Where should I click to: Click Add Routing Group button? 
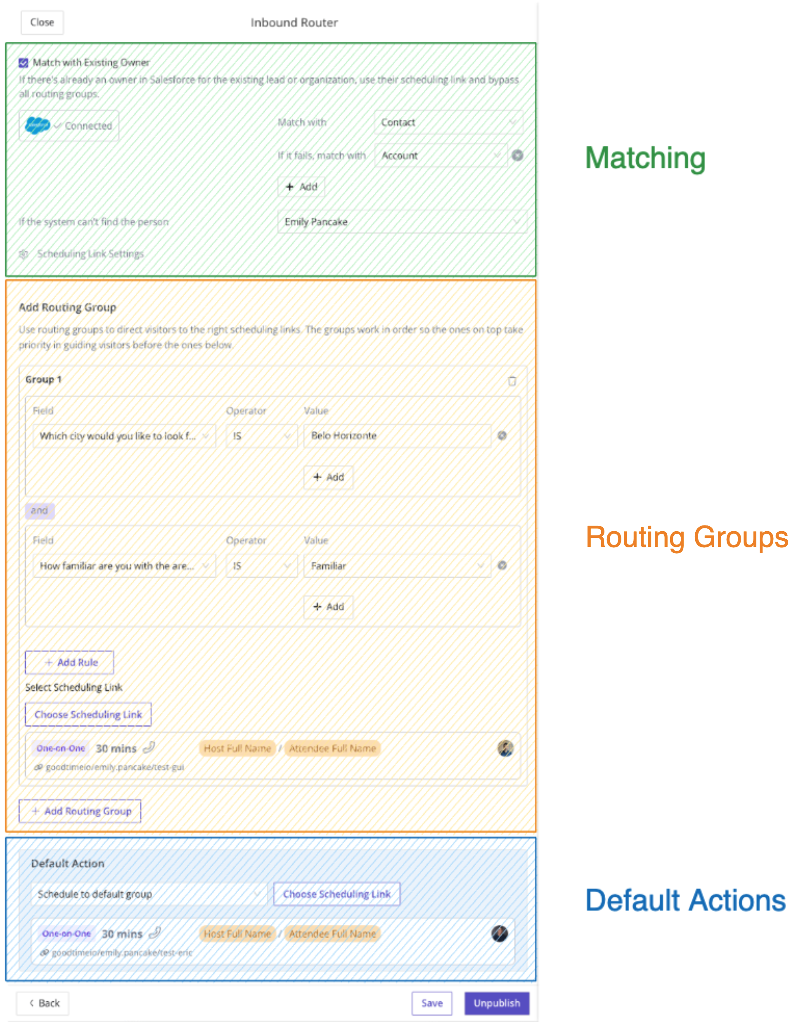click(x=80, y=811)
